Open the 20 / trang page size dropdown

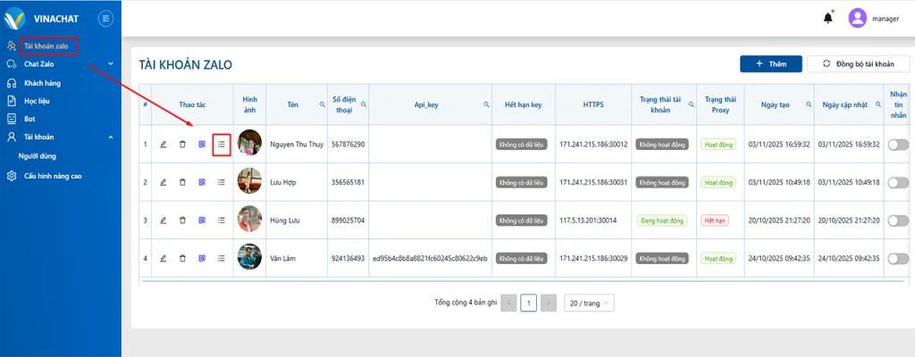click(x=590, y=303)
